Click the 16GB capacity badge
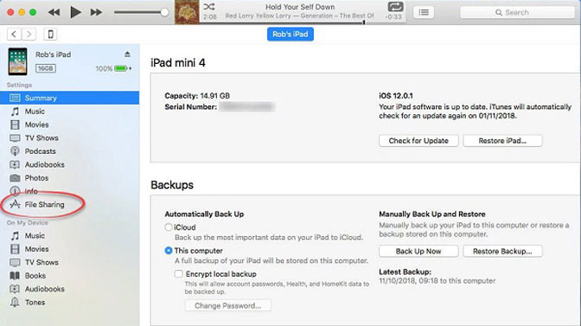Viewport: 581px width, 326px height. tap(46, 68)
